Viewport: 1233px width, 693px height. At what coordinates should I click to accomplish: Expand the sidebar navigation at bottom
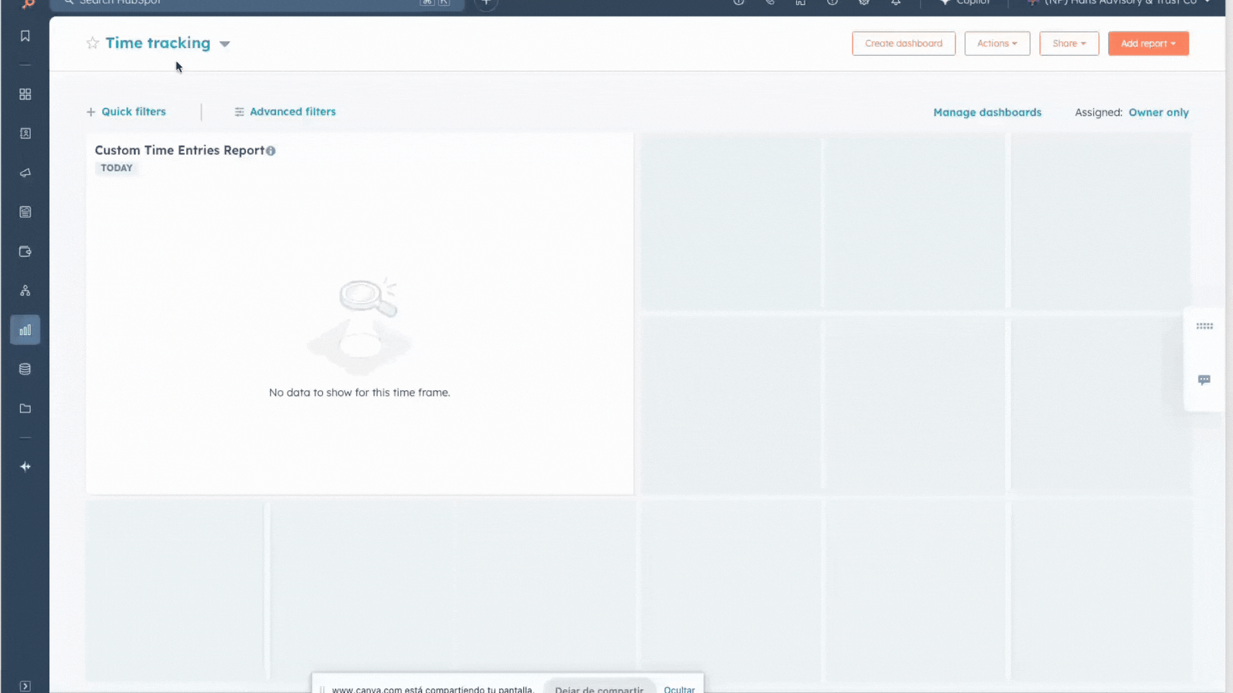pyautogui.click(x=25, y=686)
